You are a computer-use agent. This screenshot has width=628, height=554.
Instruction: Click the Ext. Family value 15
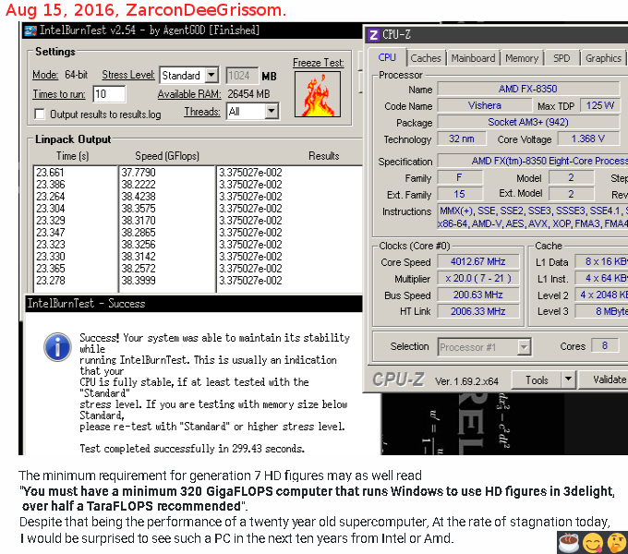tap(459, 194)
